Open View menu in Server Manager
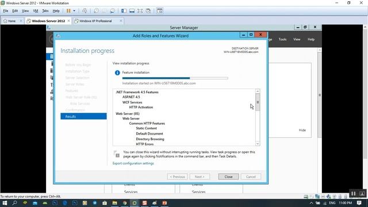This screenshot has width=368, height=207. [297, 40]
